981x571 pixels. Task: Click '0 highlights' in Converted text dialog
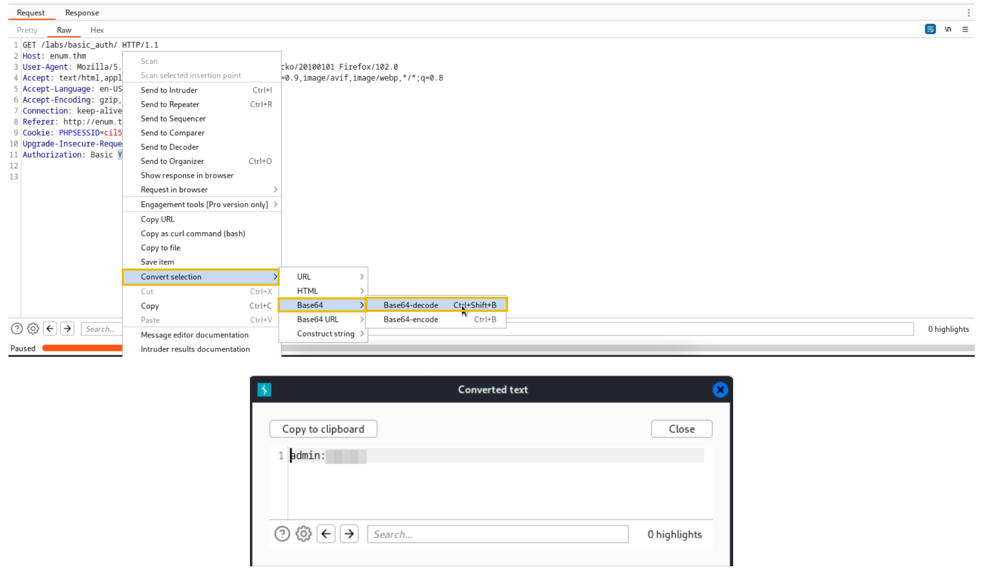[675, 534]
